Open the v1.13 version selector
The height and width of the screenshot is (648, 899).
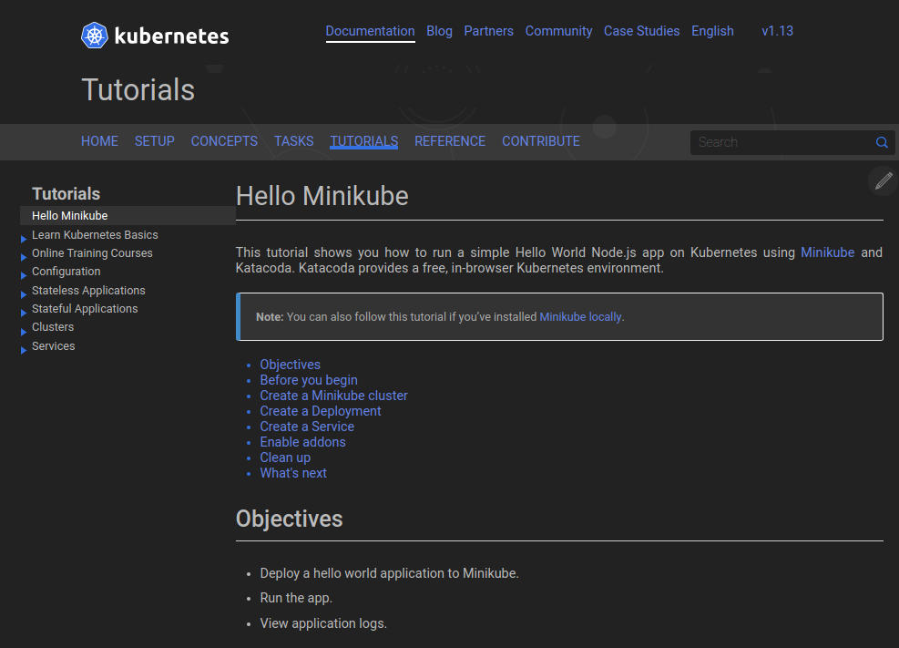click(x=777, y=30)
